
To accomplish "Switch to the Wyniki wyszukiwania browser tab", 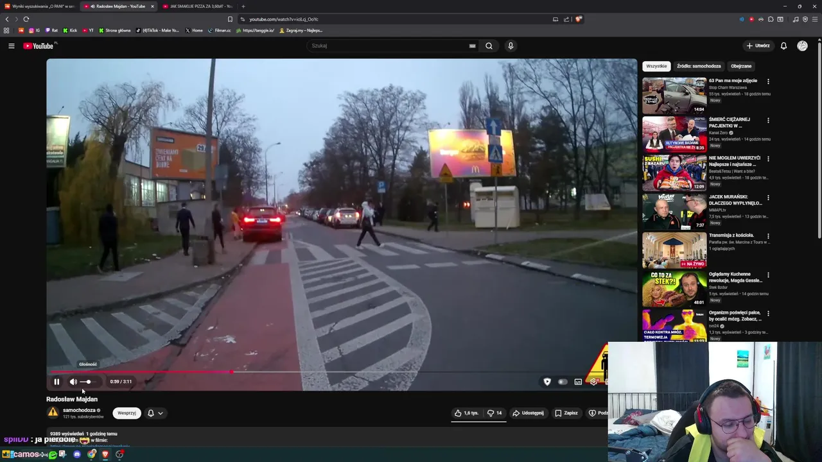I will coord(39,6).
